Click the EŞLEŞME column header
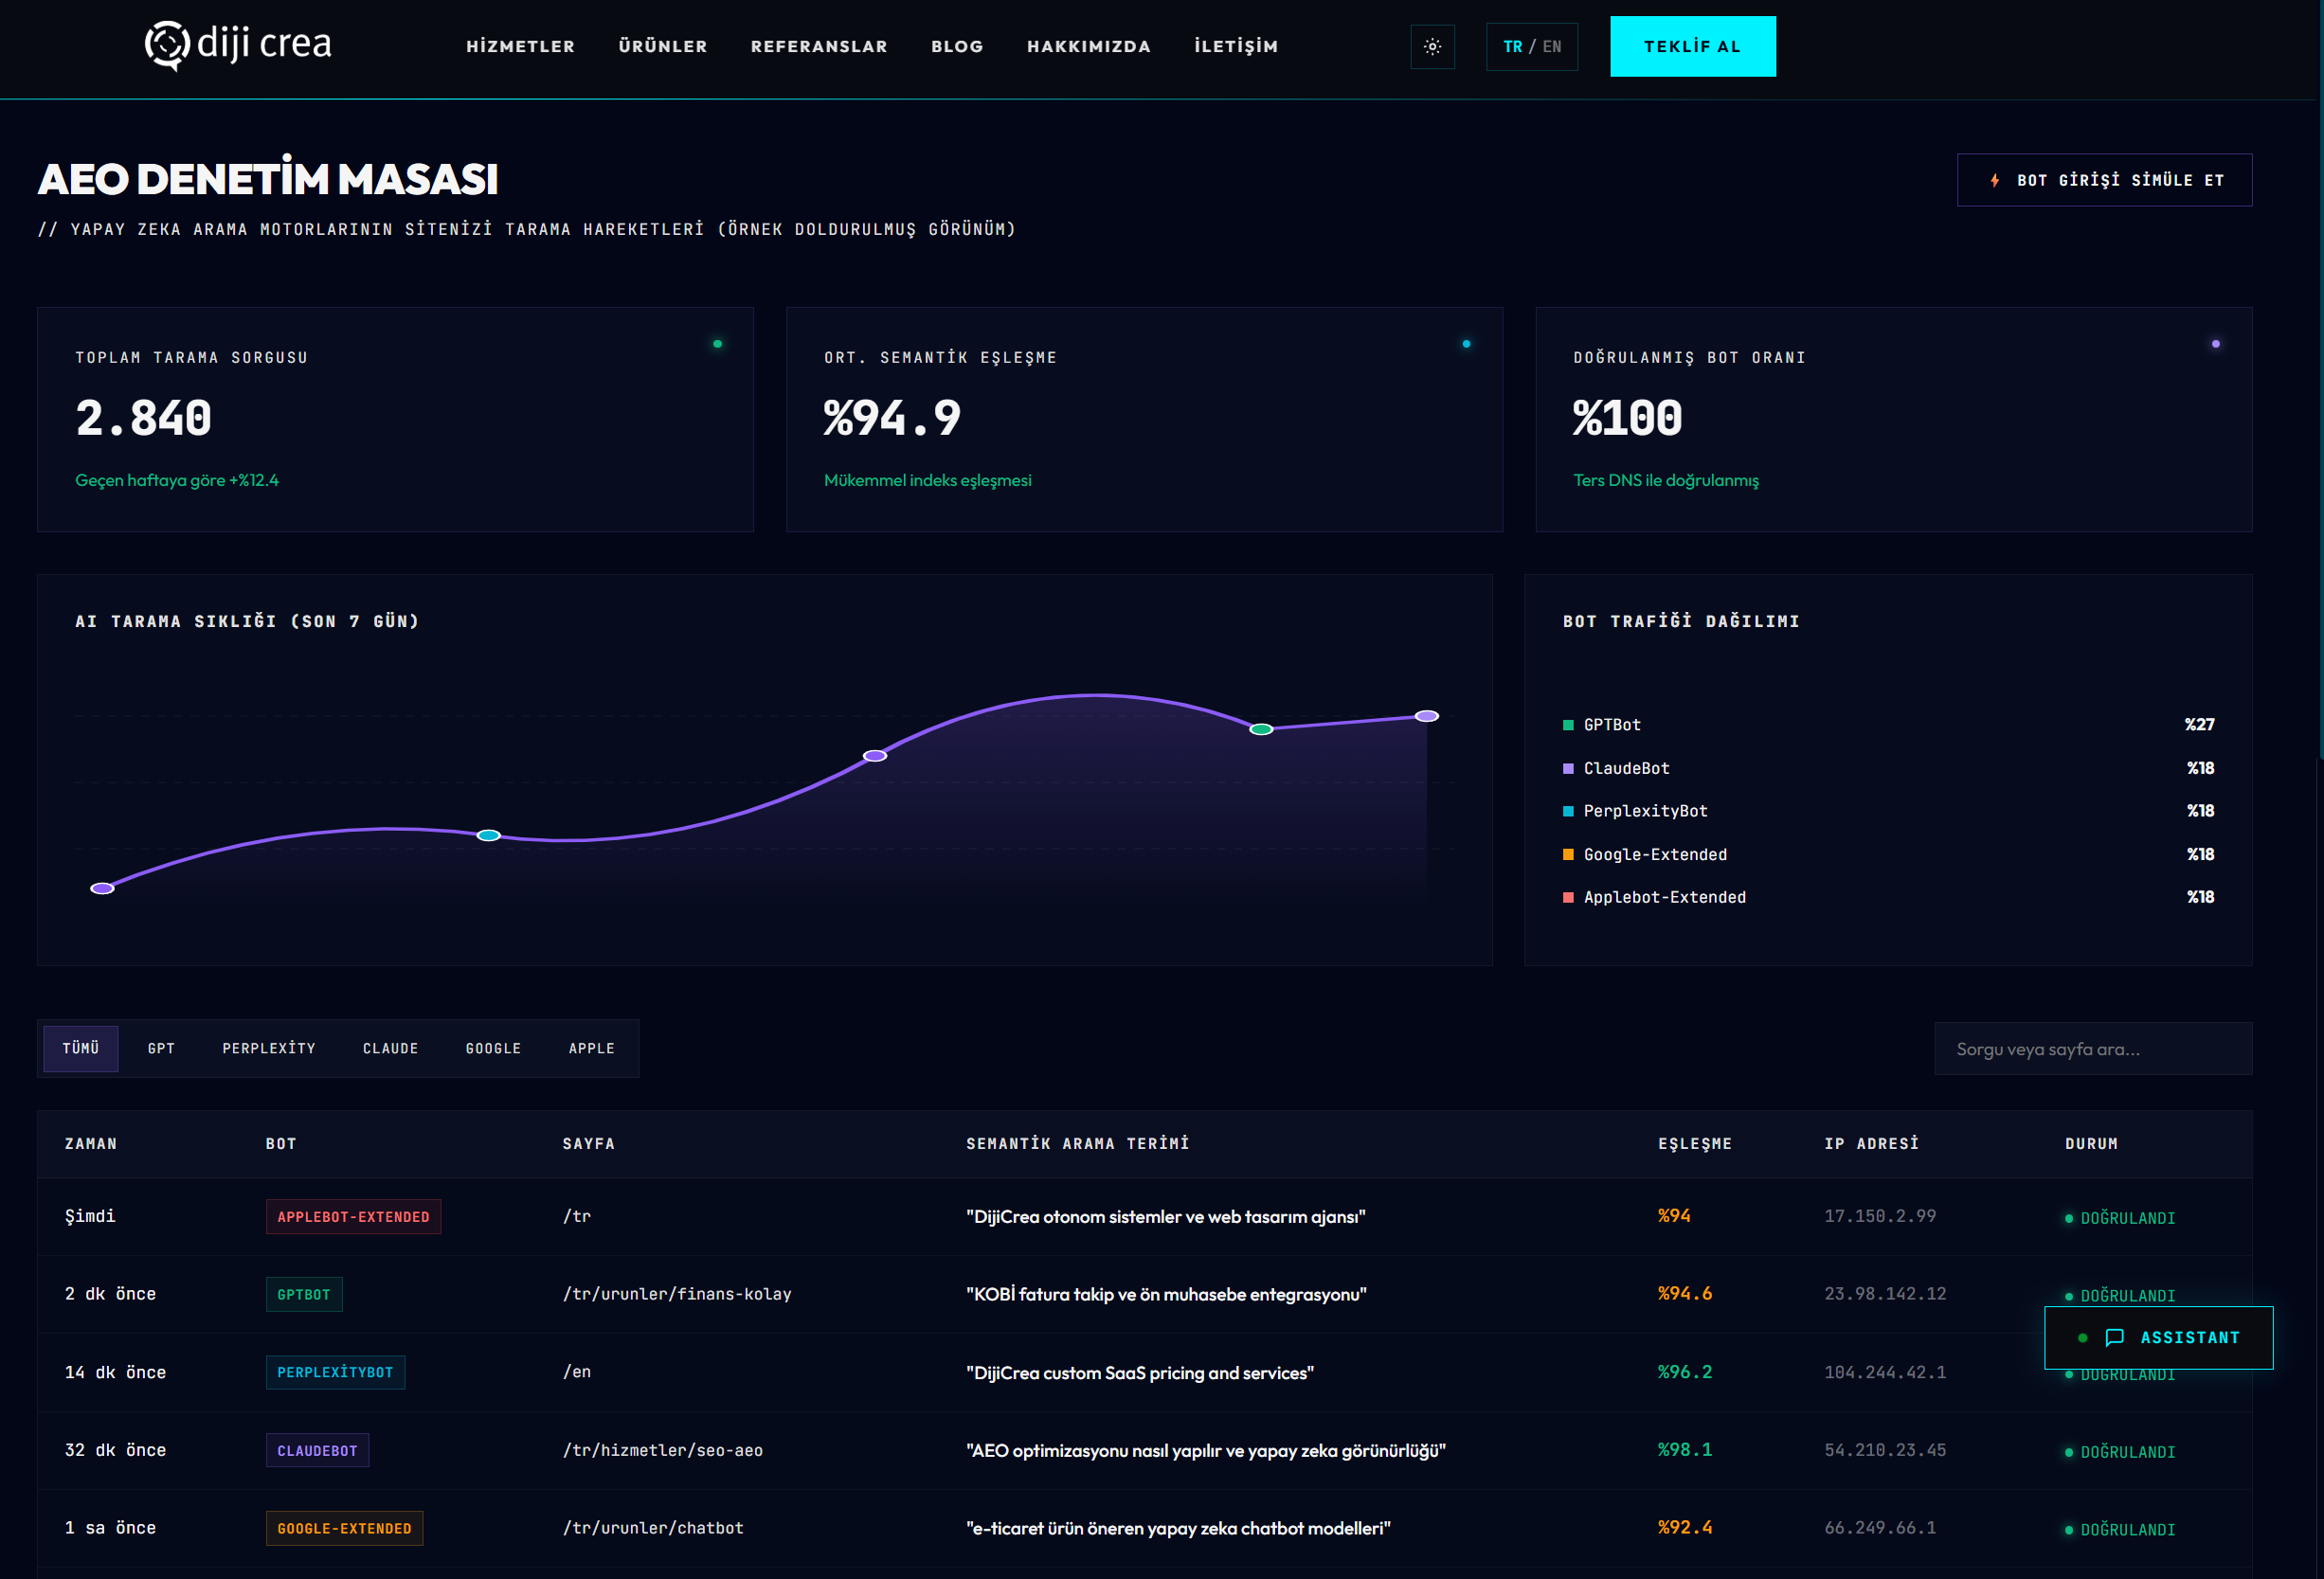The width and height of the screenshot is (2324, 1579). (x=1695, y=1143)
